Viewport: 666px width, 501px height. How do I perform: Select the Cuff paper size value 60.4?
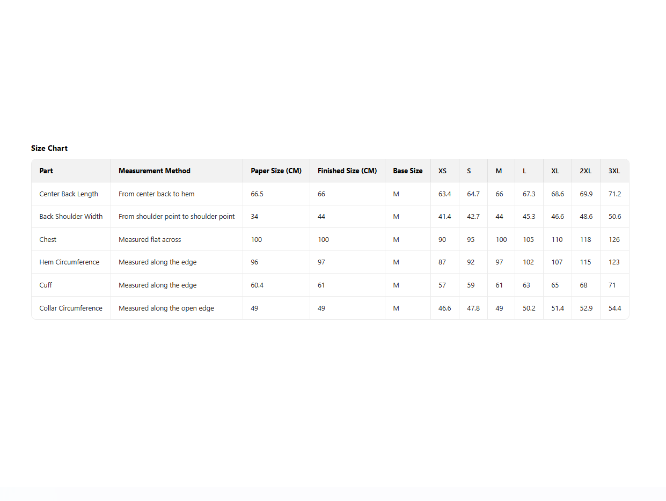(257, 285)
